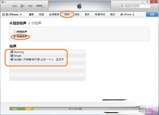The image size is (159, 115).
Task: Switch to the 电视节目 tab
Action: coord(100,14)
